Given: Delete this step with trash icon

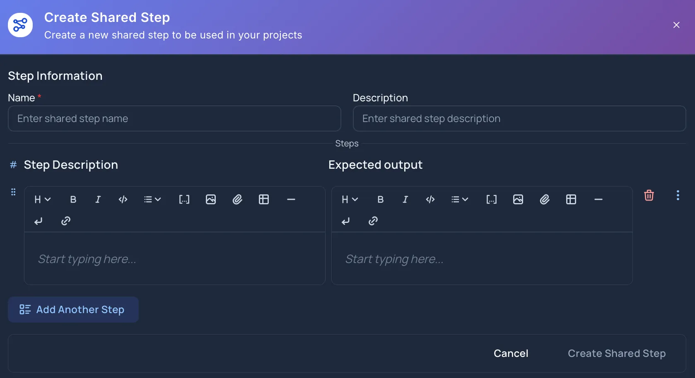Looking at the screenshot, I should [649, 195].
